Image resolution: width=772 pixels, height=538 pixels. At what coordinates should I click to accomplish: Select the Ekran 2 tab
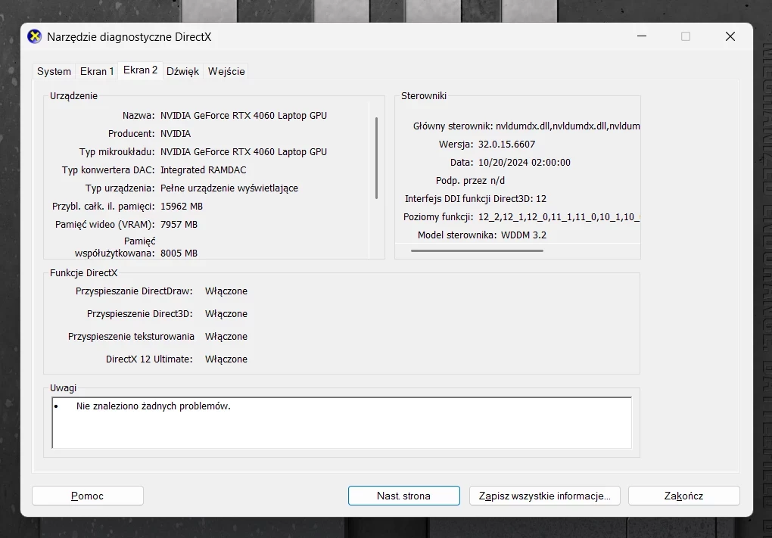[140, 70]
